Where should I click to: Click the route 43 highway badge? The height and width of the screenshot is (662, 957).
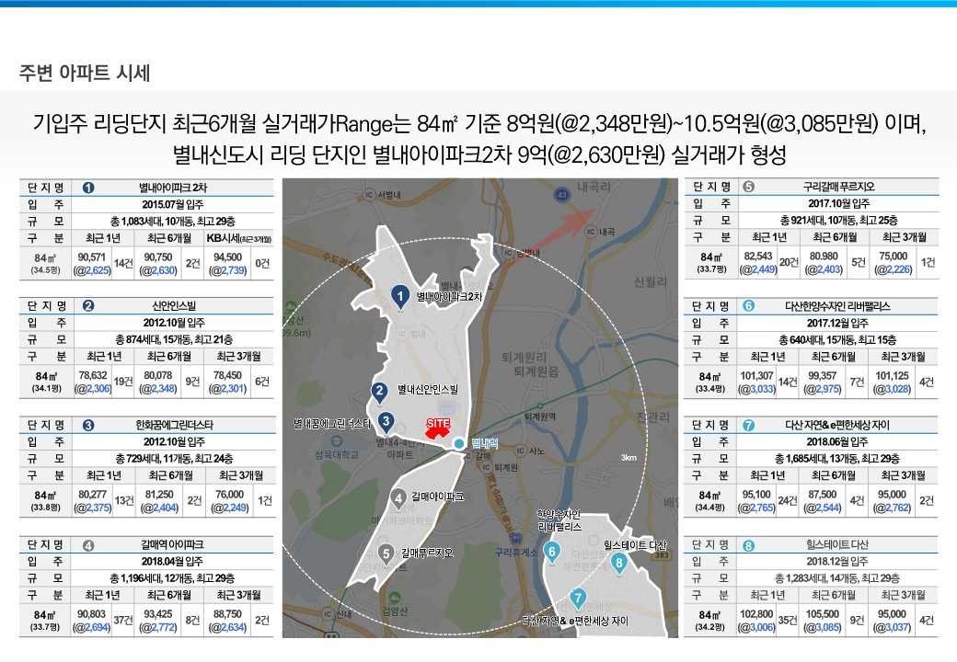click(x=561, y=195)
